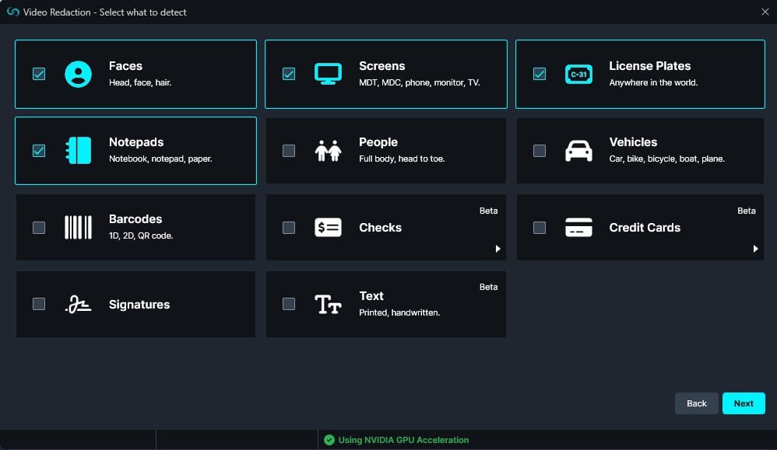Screen dimensions: 777x450
Task: Click the People title text
Action: pyautogui.click(x=378, y=142)
